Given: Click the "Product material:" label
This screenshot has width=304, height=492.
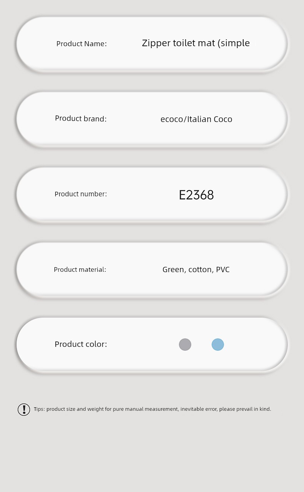Looking at the screenshot, I should [x=80, y=269].
